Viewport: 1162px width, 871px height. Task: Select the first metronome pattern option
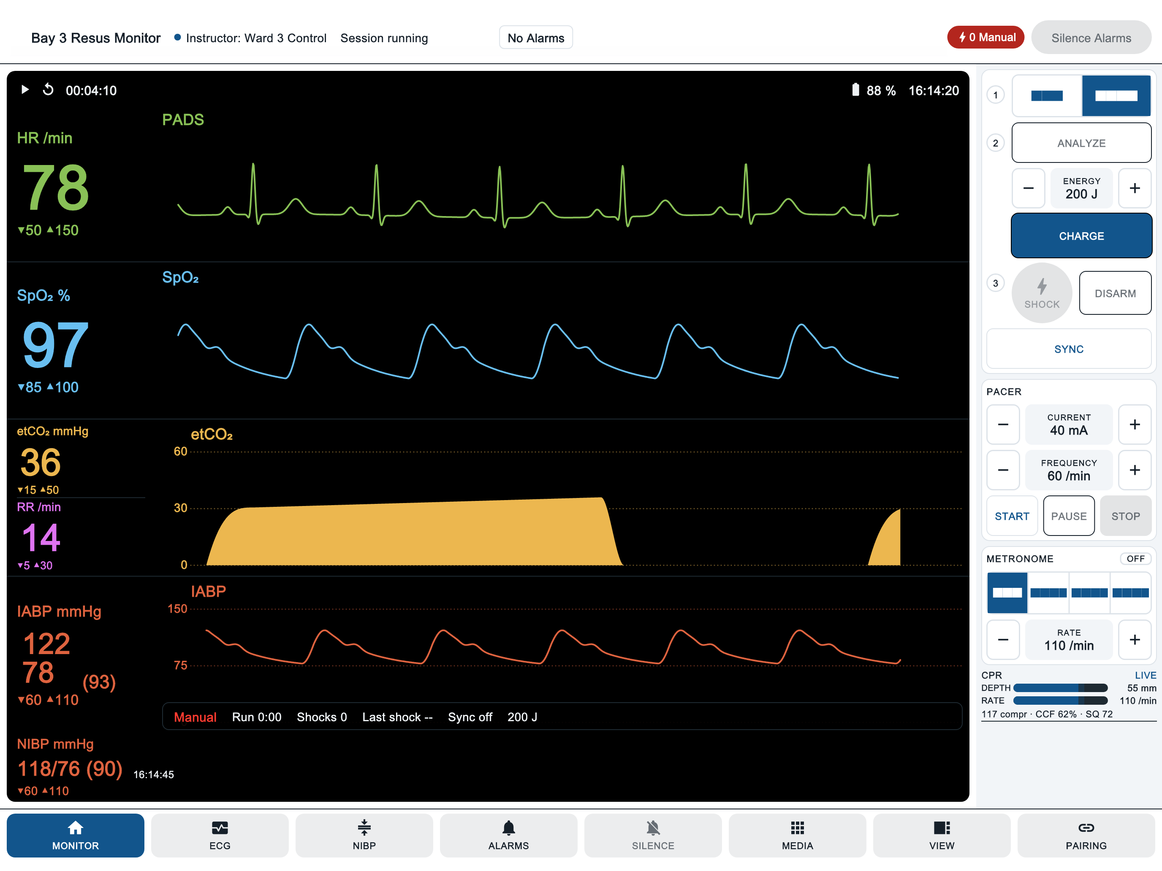1007,593
